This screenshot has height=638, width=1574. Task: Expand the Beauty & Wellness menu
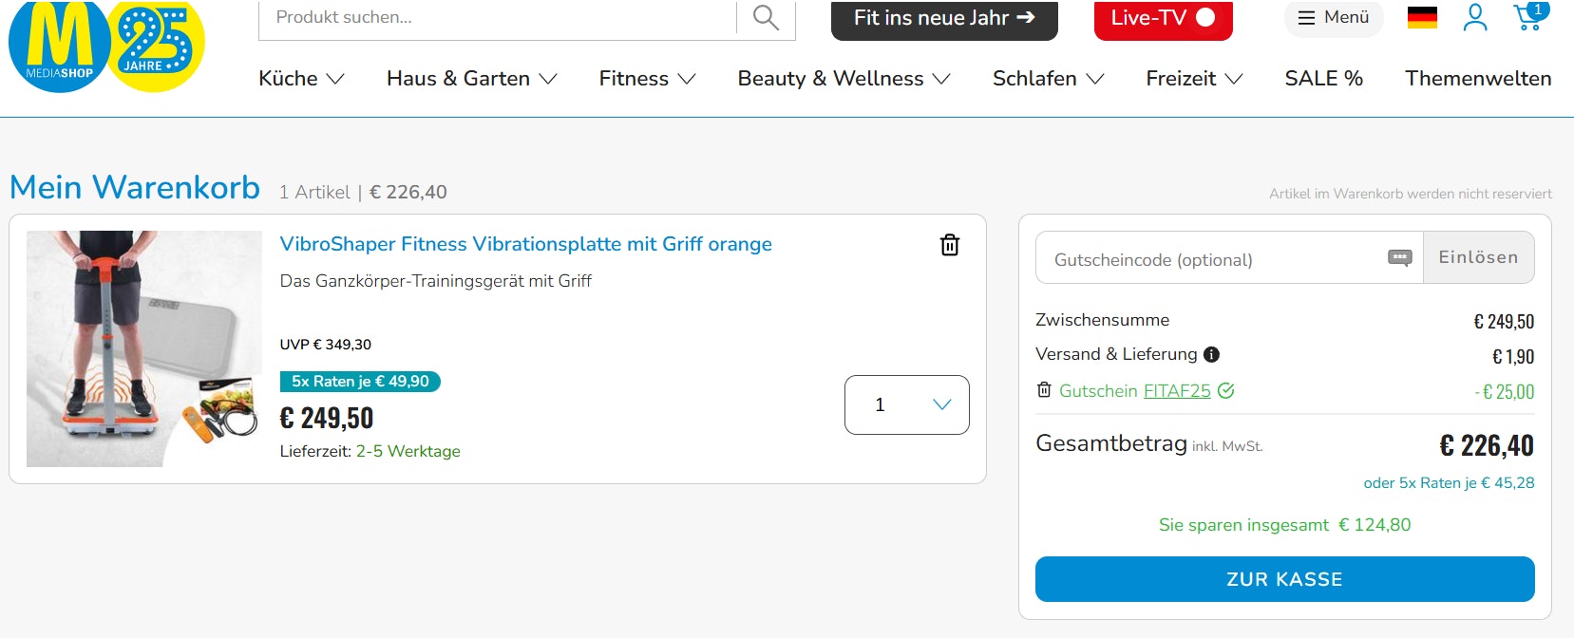(844, 79)
